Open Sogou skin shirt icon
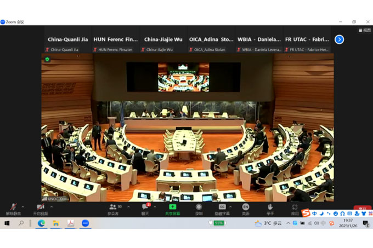The image size is (373, 248). (364, 214)
